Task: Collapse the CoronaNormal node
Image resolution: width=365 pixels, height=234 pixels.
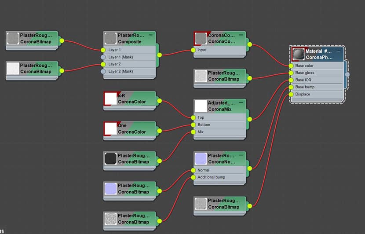Action: point(241,155)
